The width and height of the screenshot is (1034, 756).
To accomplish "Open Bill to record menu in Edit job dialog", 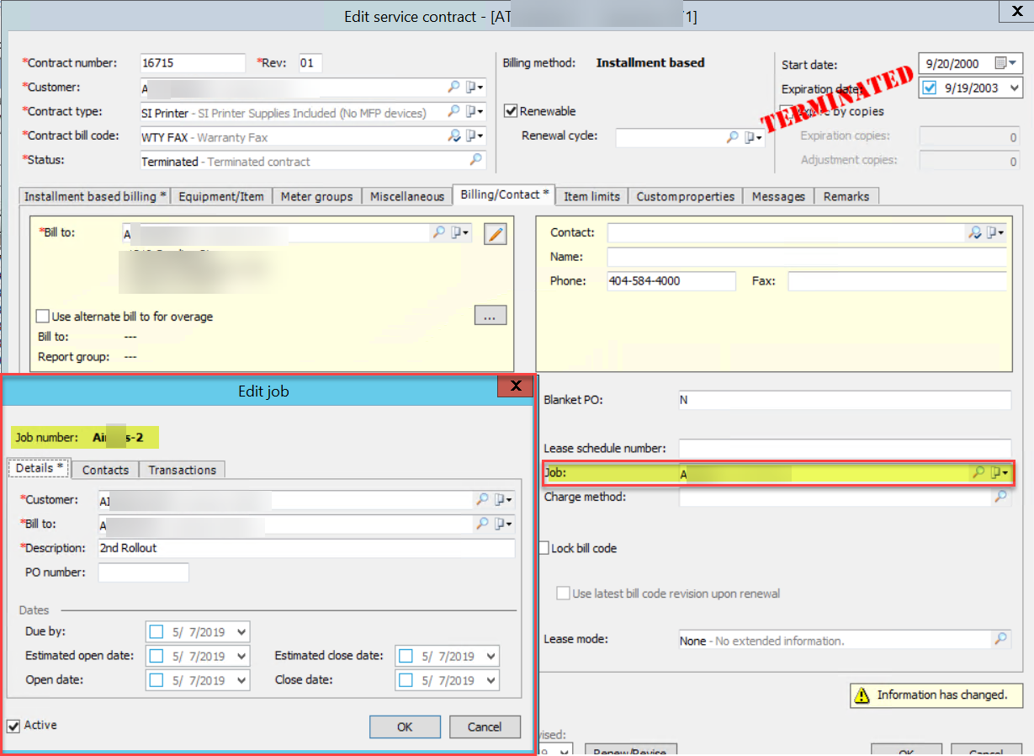I will click(503, 524).
